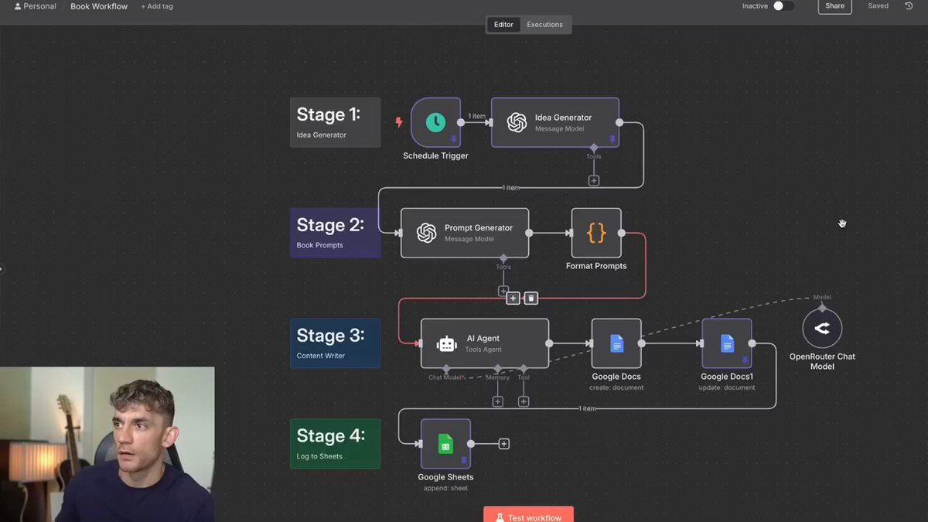This screenshot has width=928, height=522.
Task: Click the Share button
Action: (x=835, y=6)
